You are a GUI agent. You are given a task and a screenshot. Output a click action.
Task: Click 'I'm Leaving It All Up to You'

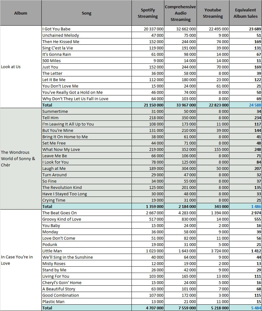[68, 124]
